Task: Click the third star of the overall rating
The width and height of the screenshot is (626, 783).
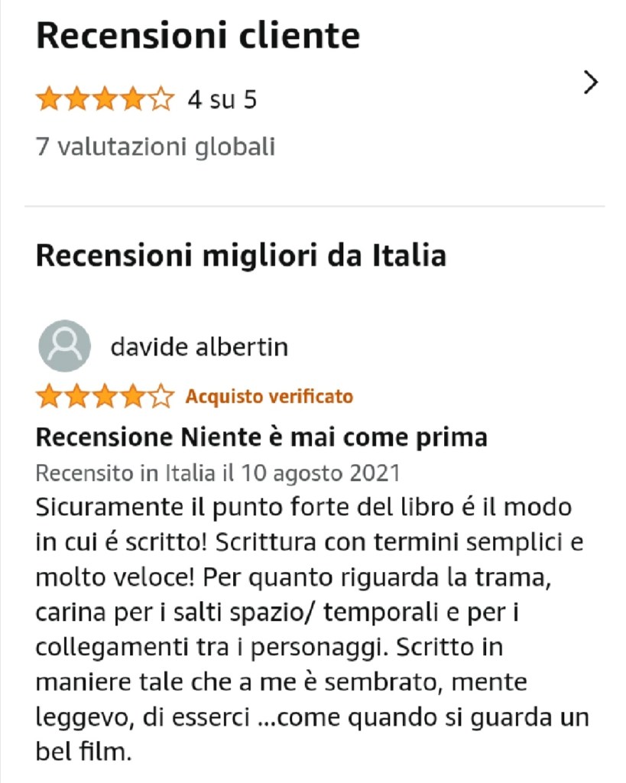Action: 105,99
